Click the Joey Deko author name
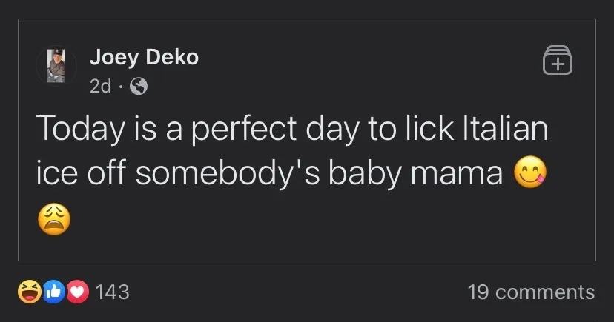The height and width of the screenshot is (322, 614). coord(144,57)
